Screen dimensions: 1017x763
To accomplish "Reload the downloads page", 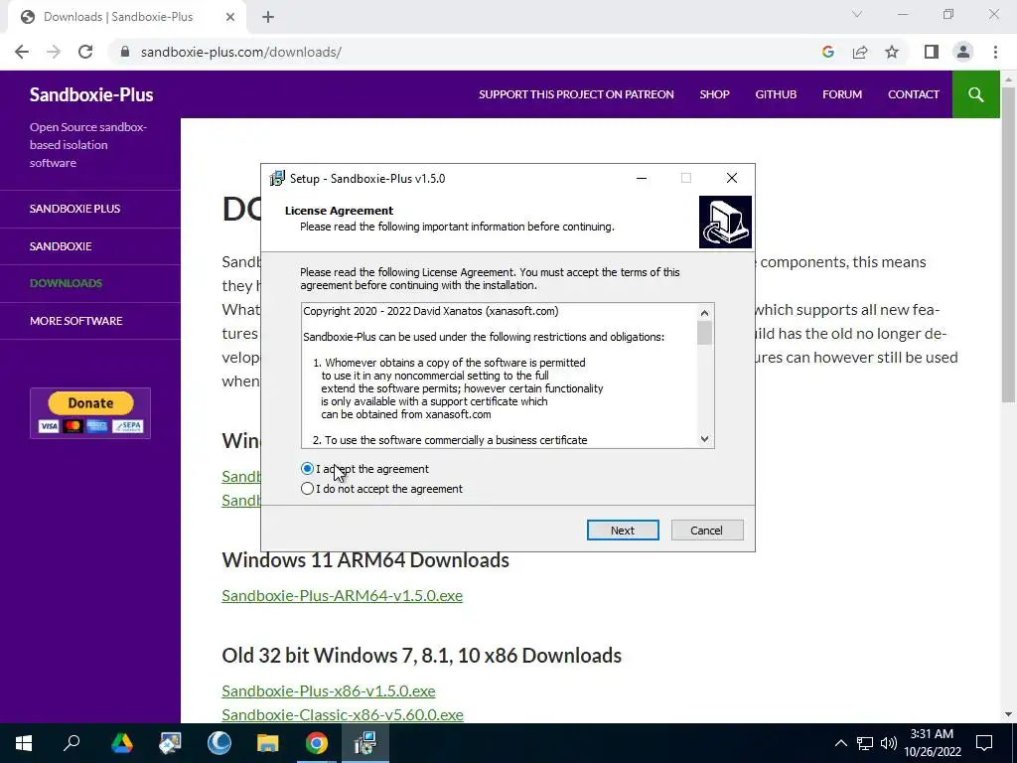I will (85, 52).
